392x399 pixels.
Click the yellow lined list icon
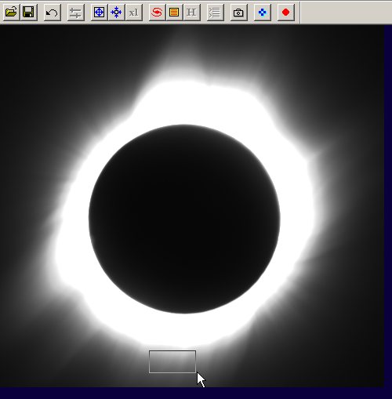[x=174, y=12]
